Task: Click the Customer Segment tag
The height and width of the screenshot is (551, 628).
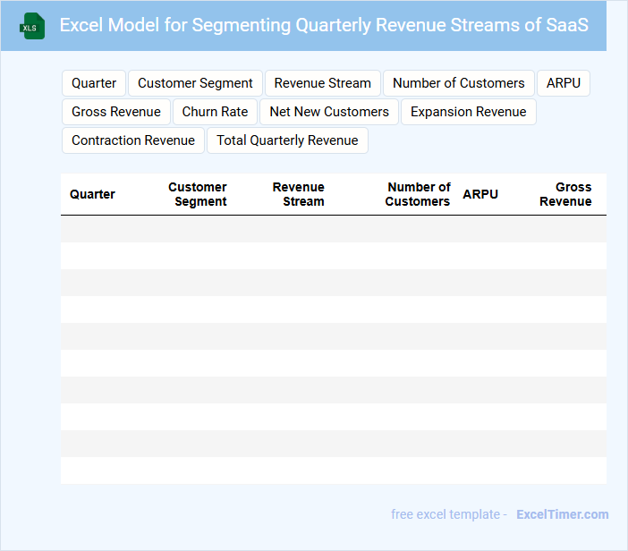Action: [195, 83]
